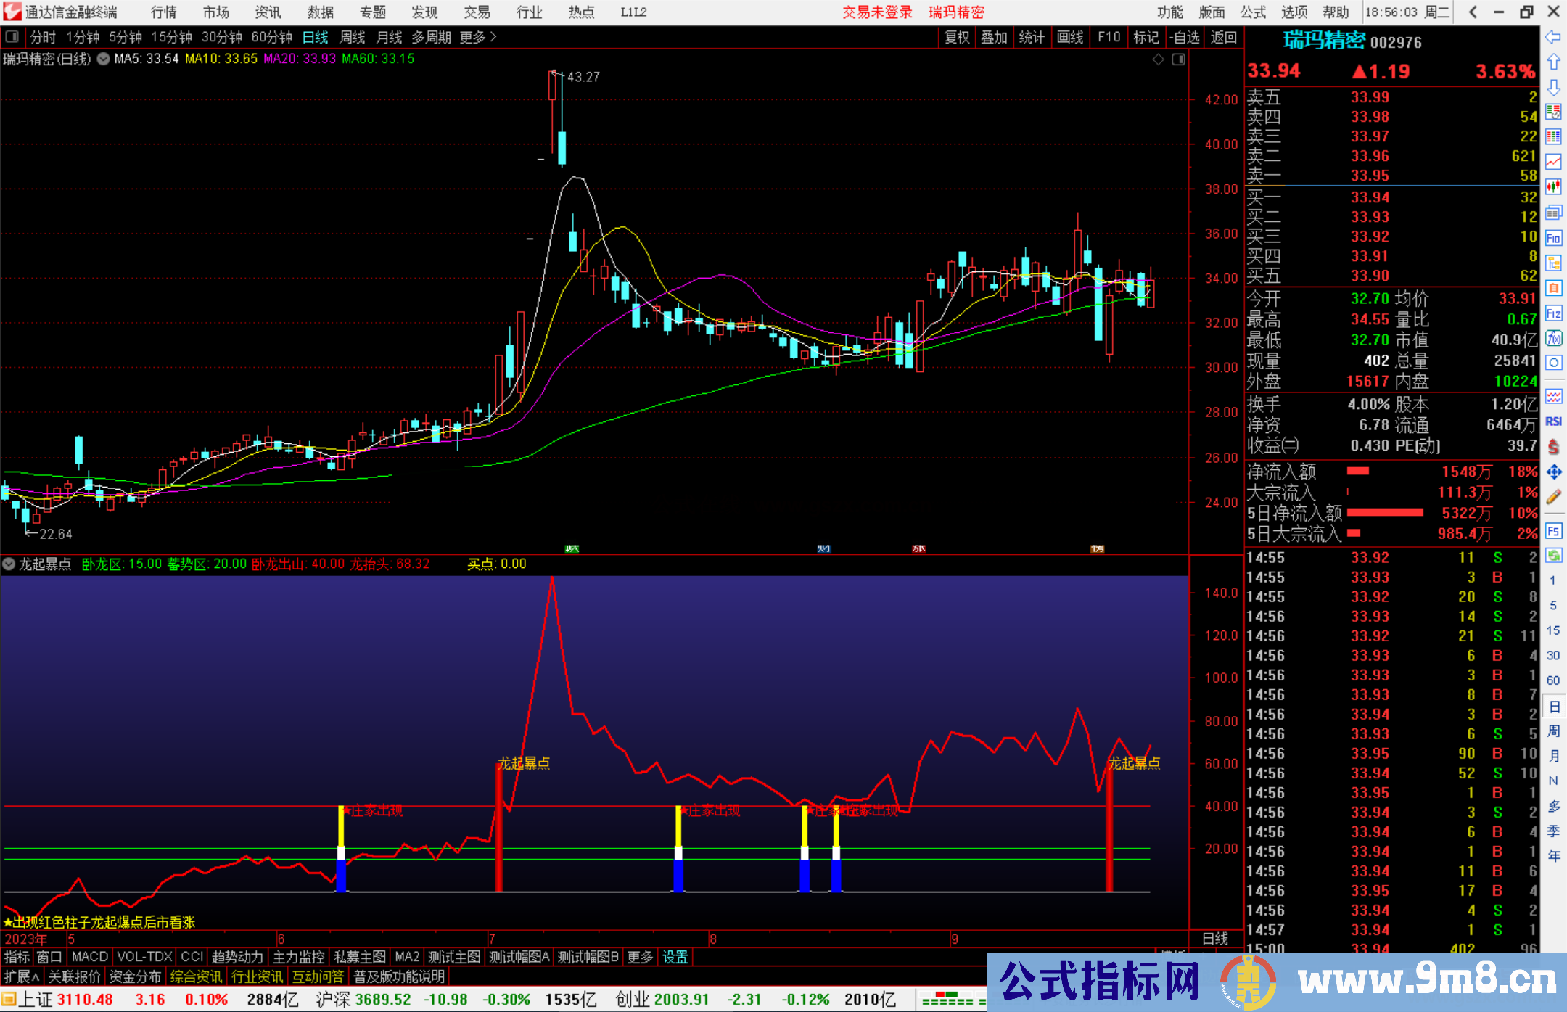1567x1012 pixels.
Task: Open the candlestick chart icon in sidebar
Action: [1553, 187]
